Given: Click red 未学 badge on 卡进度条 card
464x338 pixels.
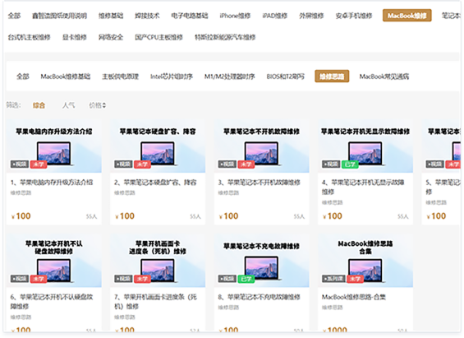Looking at the screenshot, I should coord(142,279).
